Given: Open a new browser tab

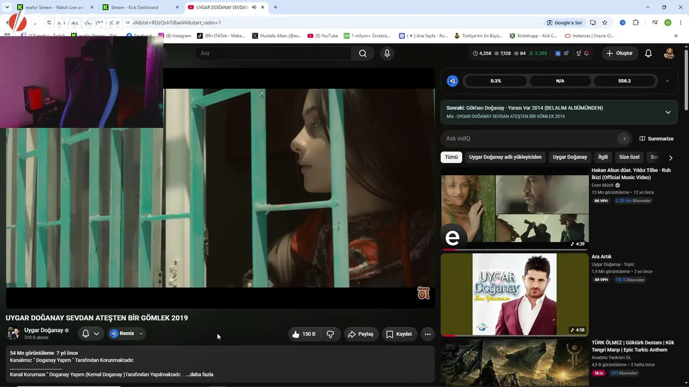Looking at the screenshot, I should pyautogui.click(x=276, y=8).
